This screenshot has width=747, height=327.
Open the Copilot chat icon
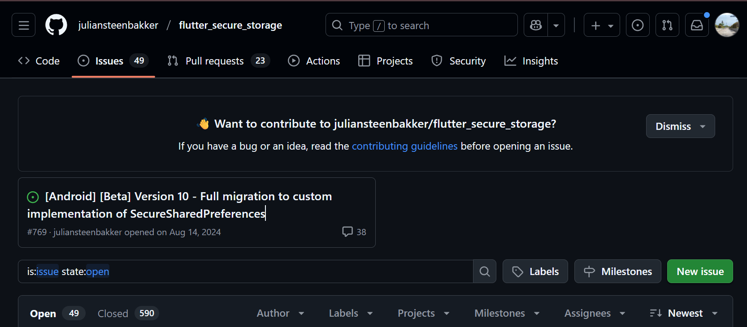[536, 25]
